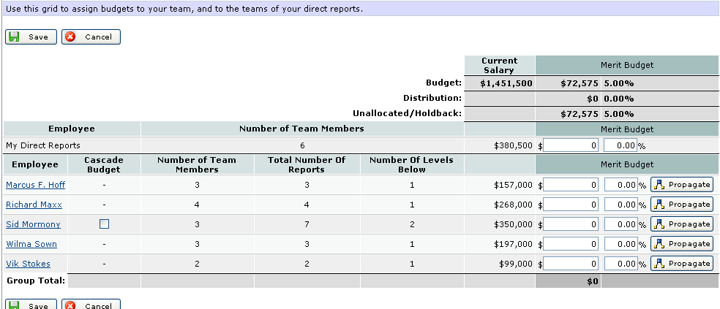Click the merit dollar field for My Direct Reports
Viewport: 720px width, 309px height.
coord(571,145)
